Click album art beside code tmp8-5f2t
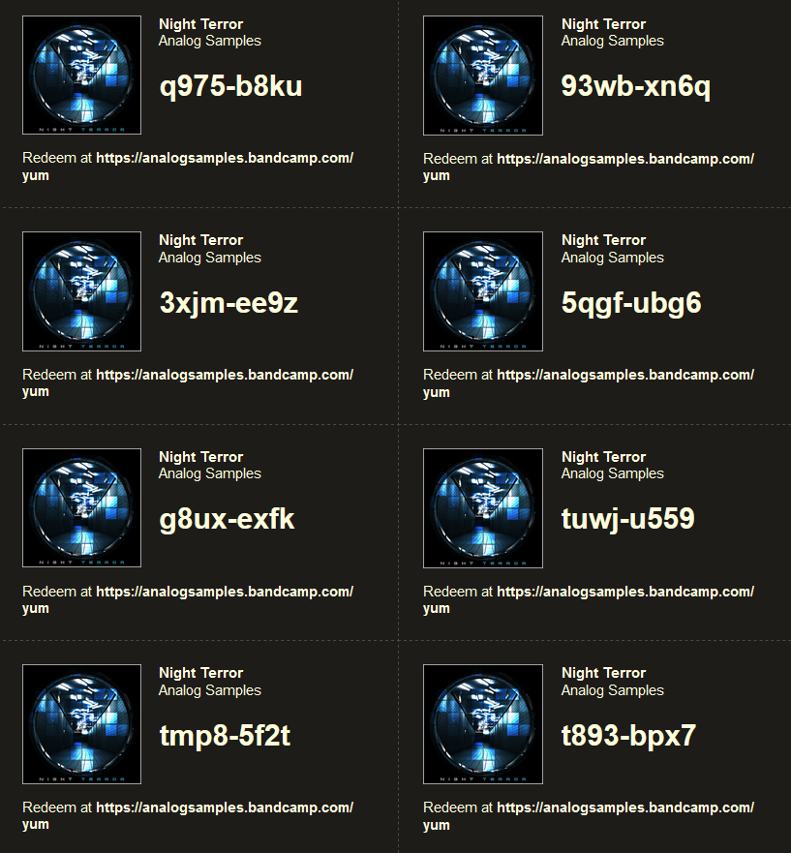Image resolution: width=791 pixels, height=853 pixels. click(x=81, y=724)
